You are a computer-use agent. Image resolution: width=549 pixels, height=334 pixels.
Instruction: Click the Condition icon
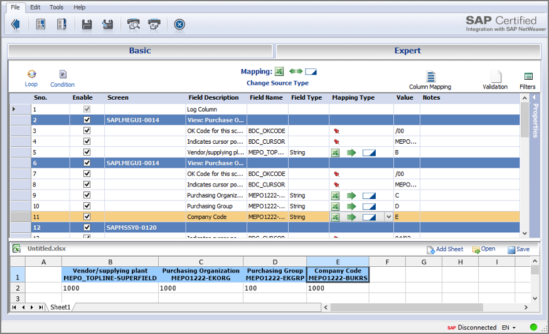63,74
